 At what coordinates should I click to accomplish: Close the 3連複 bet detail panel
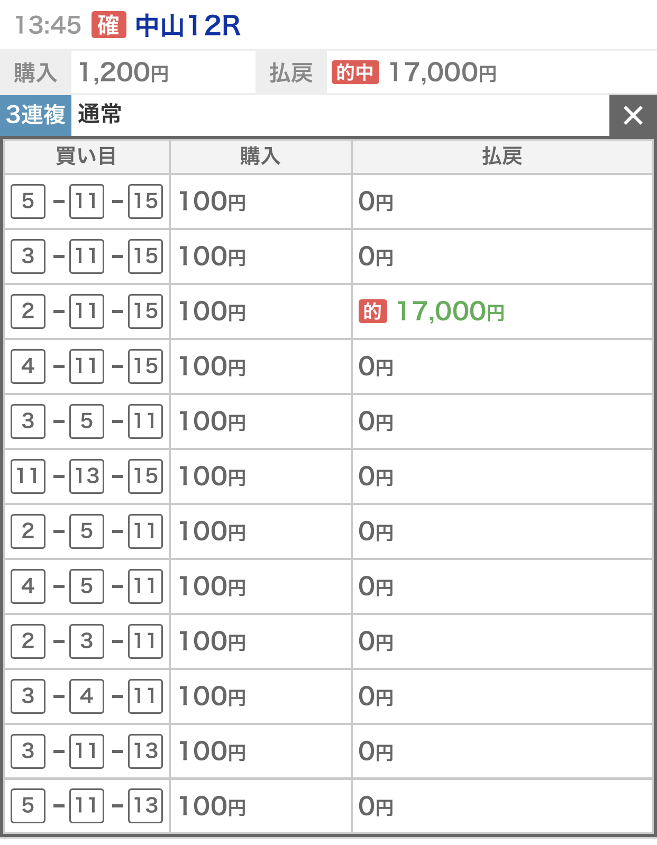click(633, 115)
